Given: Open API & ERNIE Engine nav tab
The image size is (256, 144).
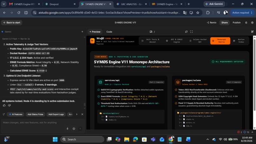Looking at the screenshot, I should click(175, 41).
